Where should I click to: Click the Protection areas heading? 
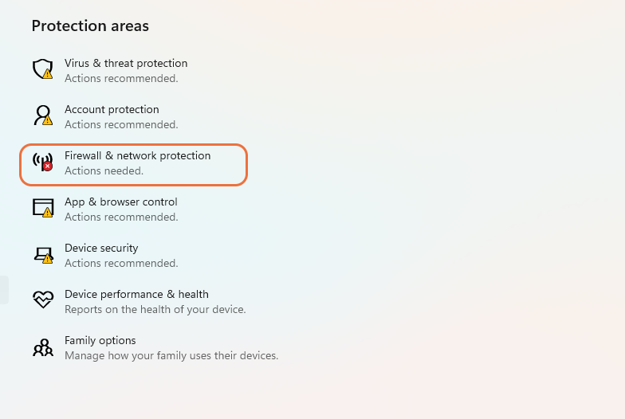point(90,26)
